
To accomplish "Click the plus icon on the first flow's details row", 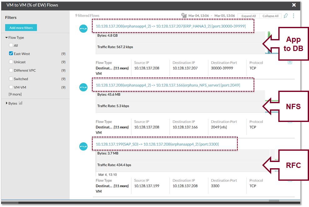I will click(290, 62).
